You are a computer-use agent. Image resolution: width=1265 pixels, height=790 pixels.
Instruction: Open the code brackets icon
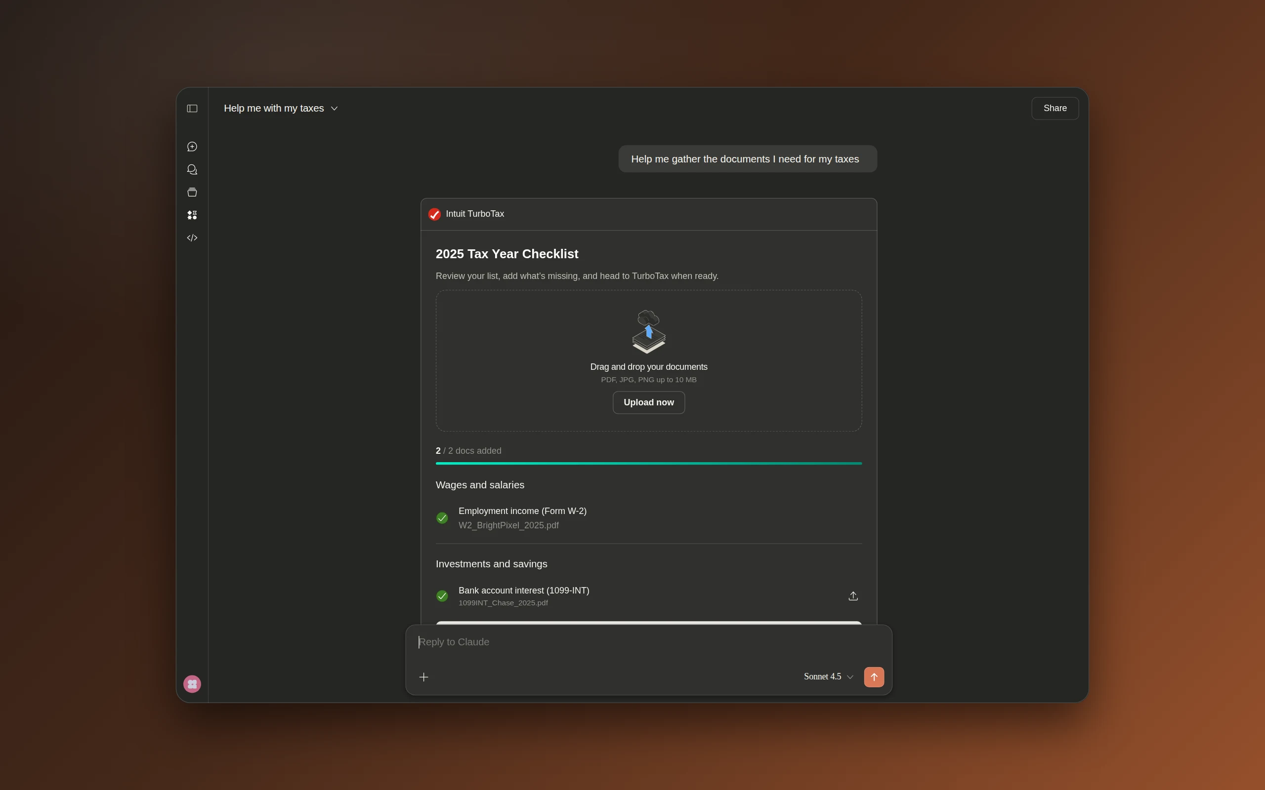[x=192, y=237]
